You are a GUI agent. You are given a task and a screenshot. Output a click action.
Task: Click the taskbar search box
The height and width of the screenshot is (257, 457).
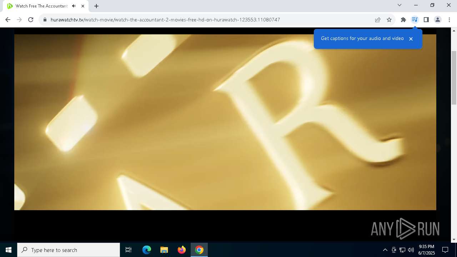click(x=69, y=250)
